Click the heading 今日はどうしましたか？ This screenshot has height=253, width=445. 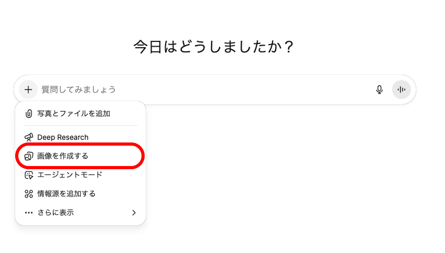tap(213, 47)
